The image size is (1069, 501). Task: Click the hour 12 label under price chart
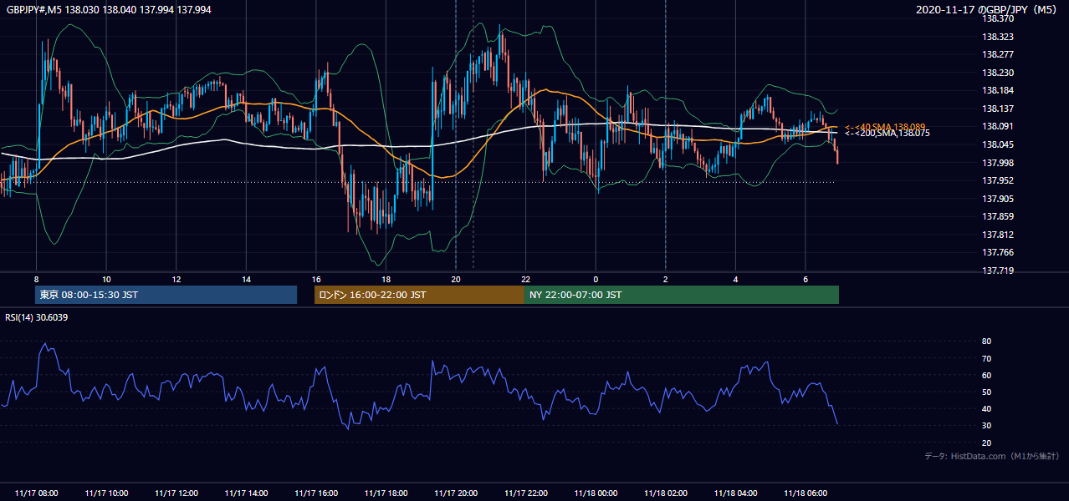point(176,280)
